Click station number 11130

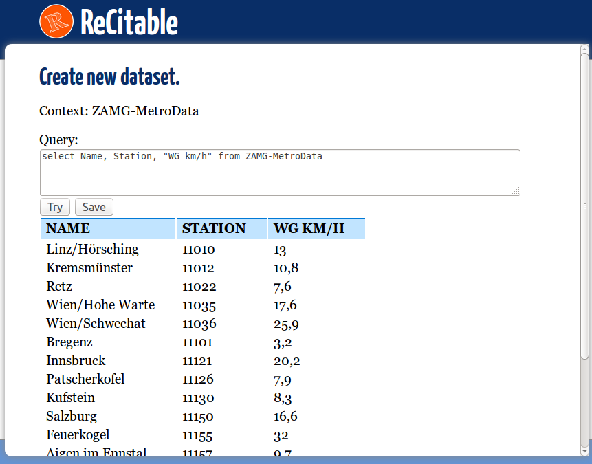click(198, 398)
